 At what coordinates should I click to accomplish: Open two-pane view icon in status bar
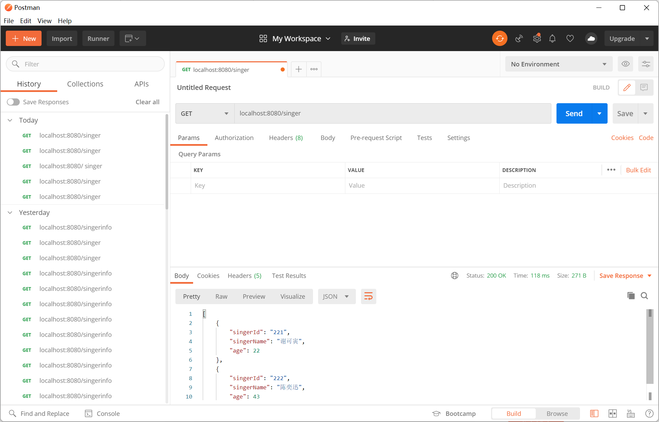[613, 413]
